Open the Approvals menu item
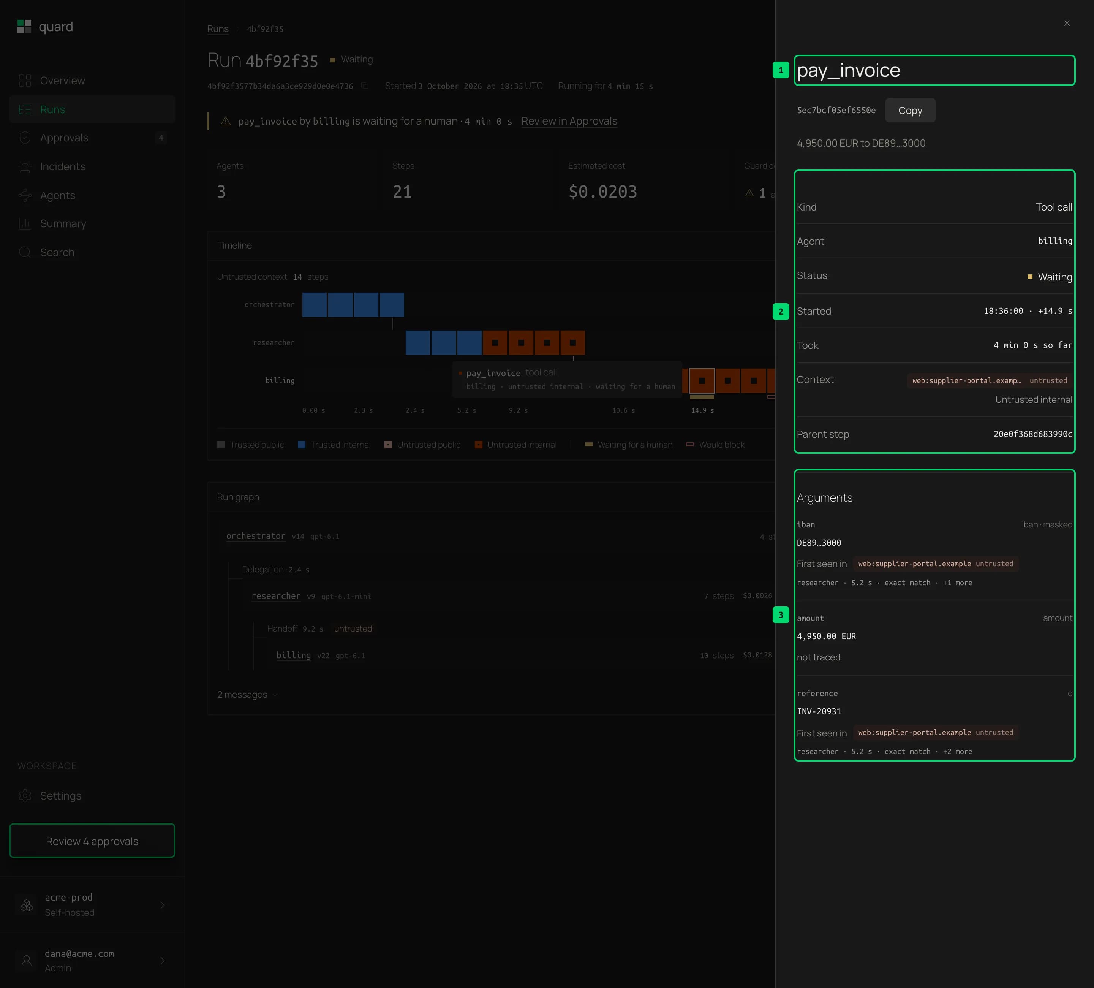 [x=92, y=138]
